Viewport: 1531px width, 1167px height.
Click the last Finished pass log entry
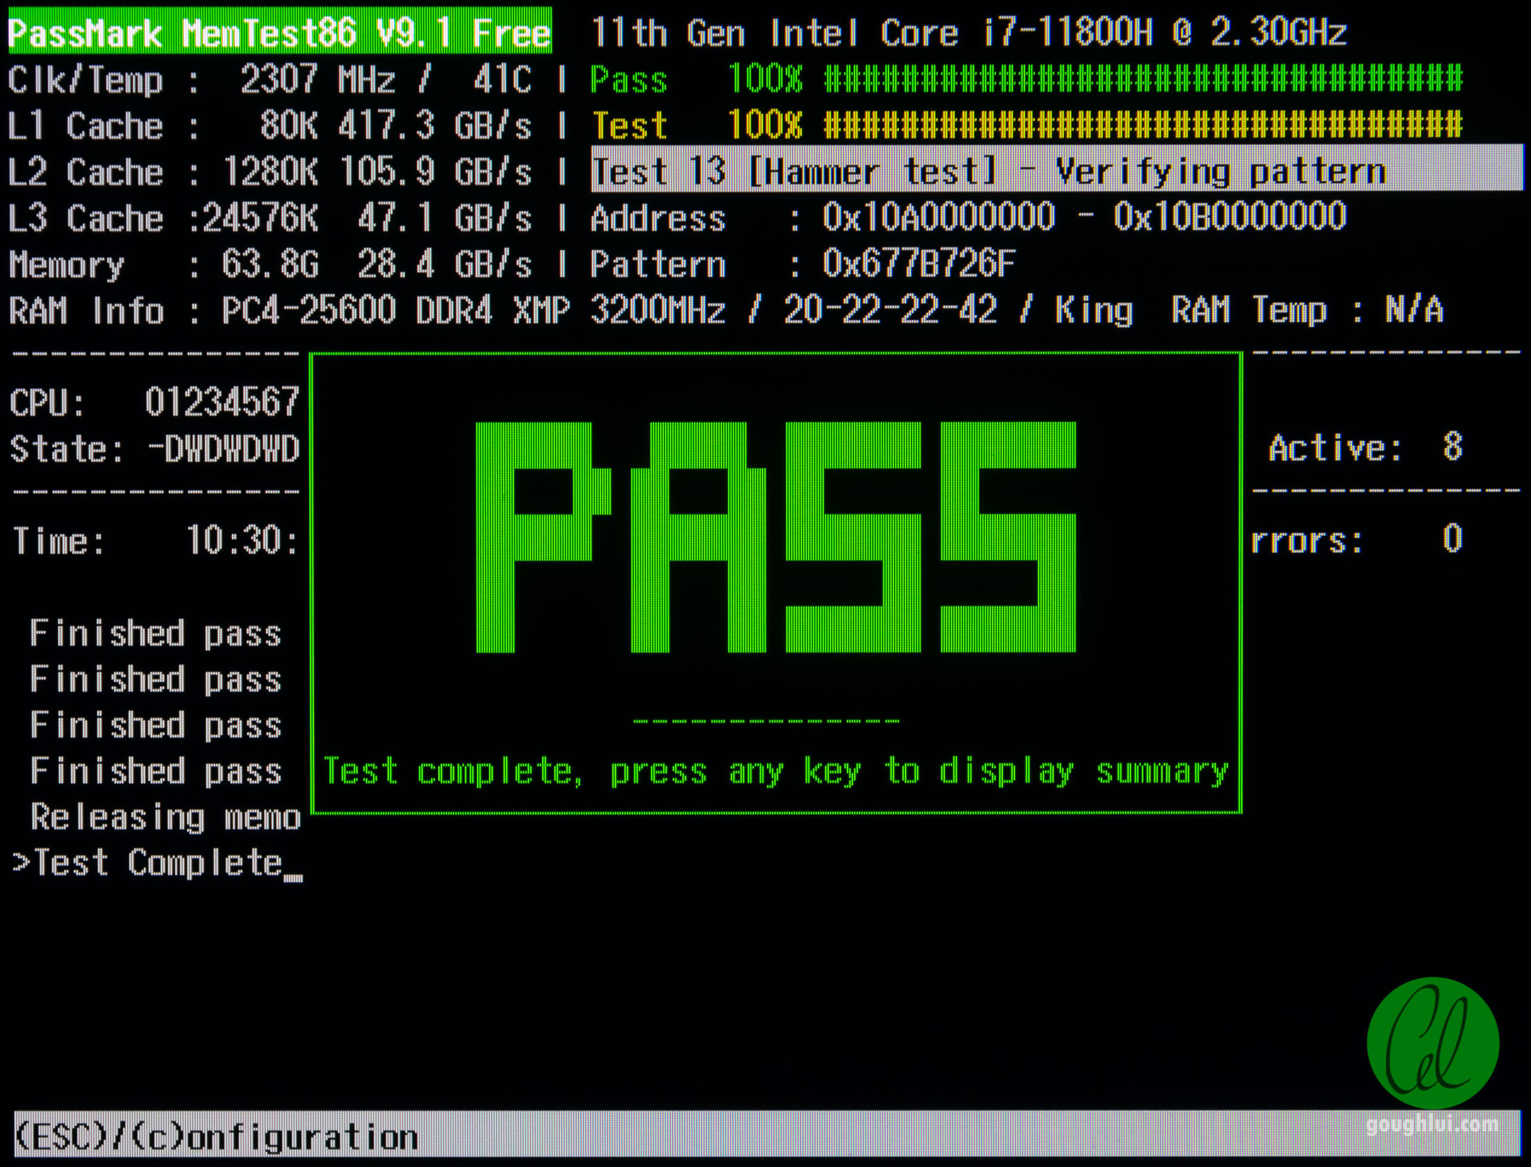(x=155, y=771)
